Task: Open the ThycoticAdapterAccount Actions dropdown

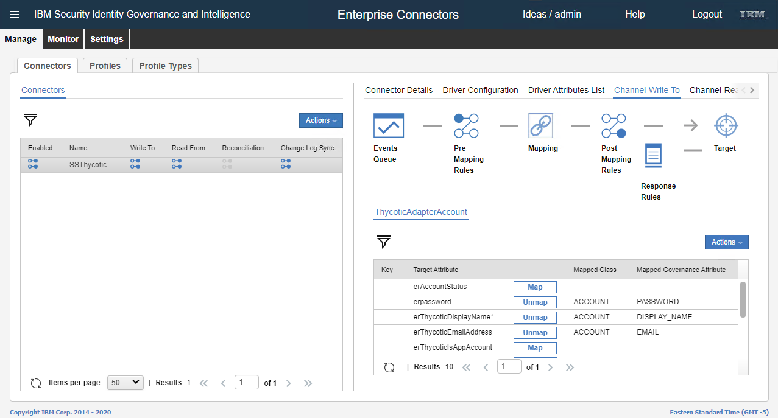Action: pos(726,242)
